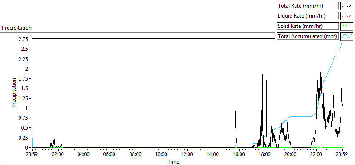The image size is (355, 165).
Task: Click the 2.75 y-axis maximum value
Action: click(x=23, y=39)
